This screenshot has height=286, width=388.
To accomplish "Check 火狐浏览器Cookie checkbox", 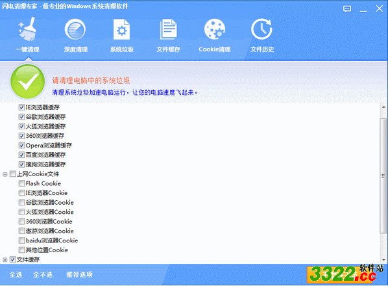I will tap(22, 212).
